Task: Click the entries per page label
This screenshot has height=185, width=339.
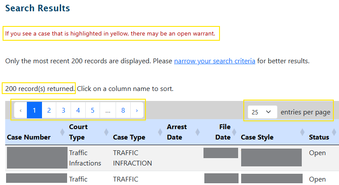Action: [306, 112]
